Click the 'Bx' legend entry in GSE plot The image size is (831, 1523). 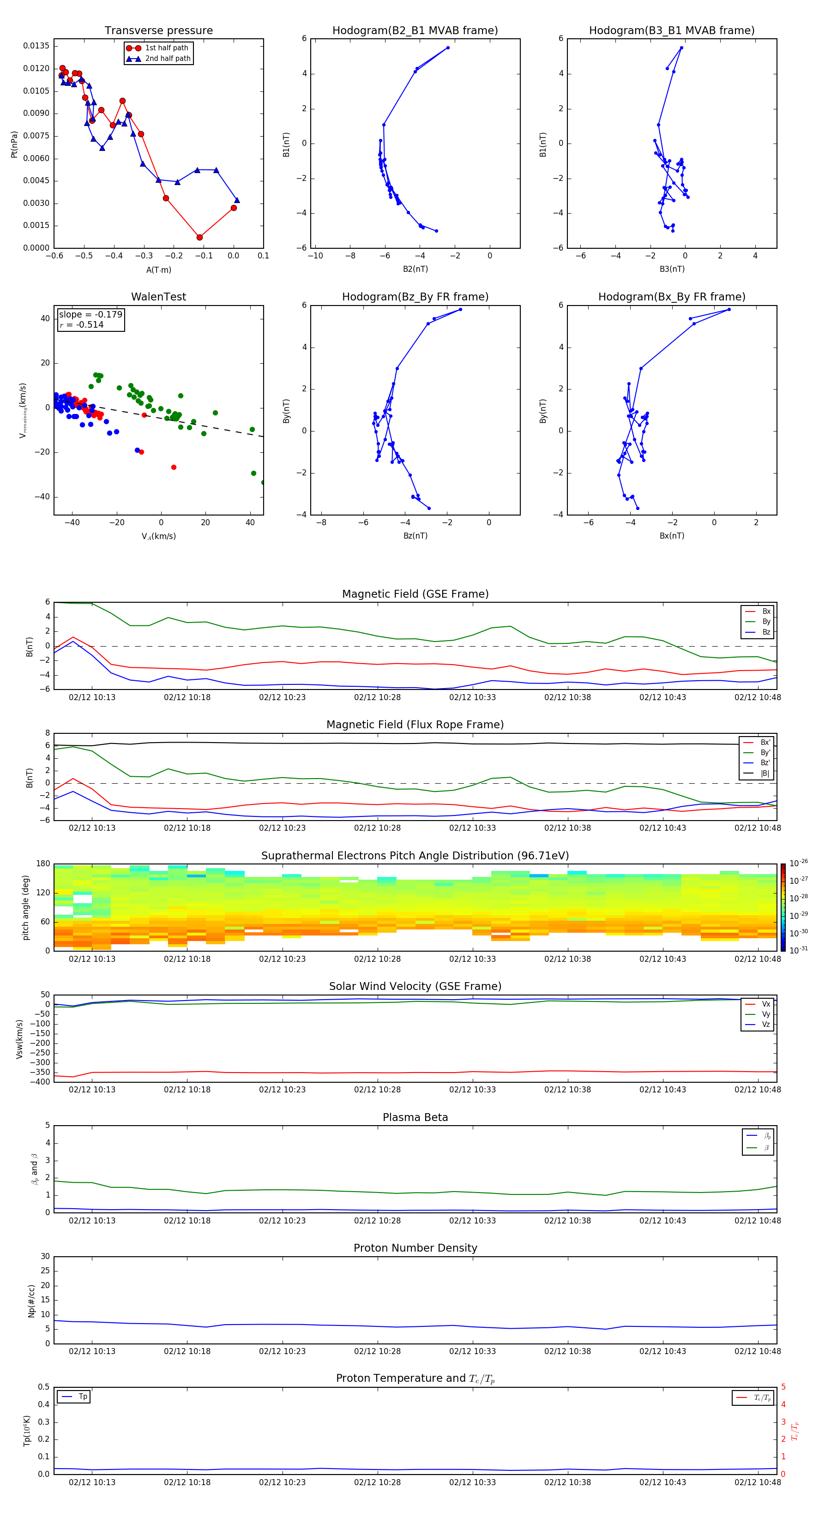point(758,612)
